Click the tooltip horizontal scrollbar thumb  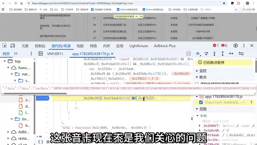coord(35,93)
